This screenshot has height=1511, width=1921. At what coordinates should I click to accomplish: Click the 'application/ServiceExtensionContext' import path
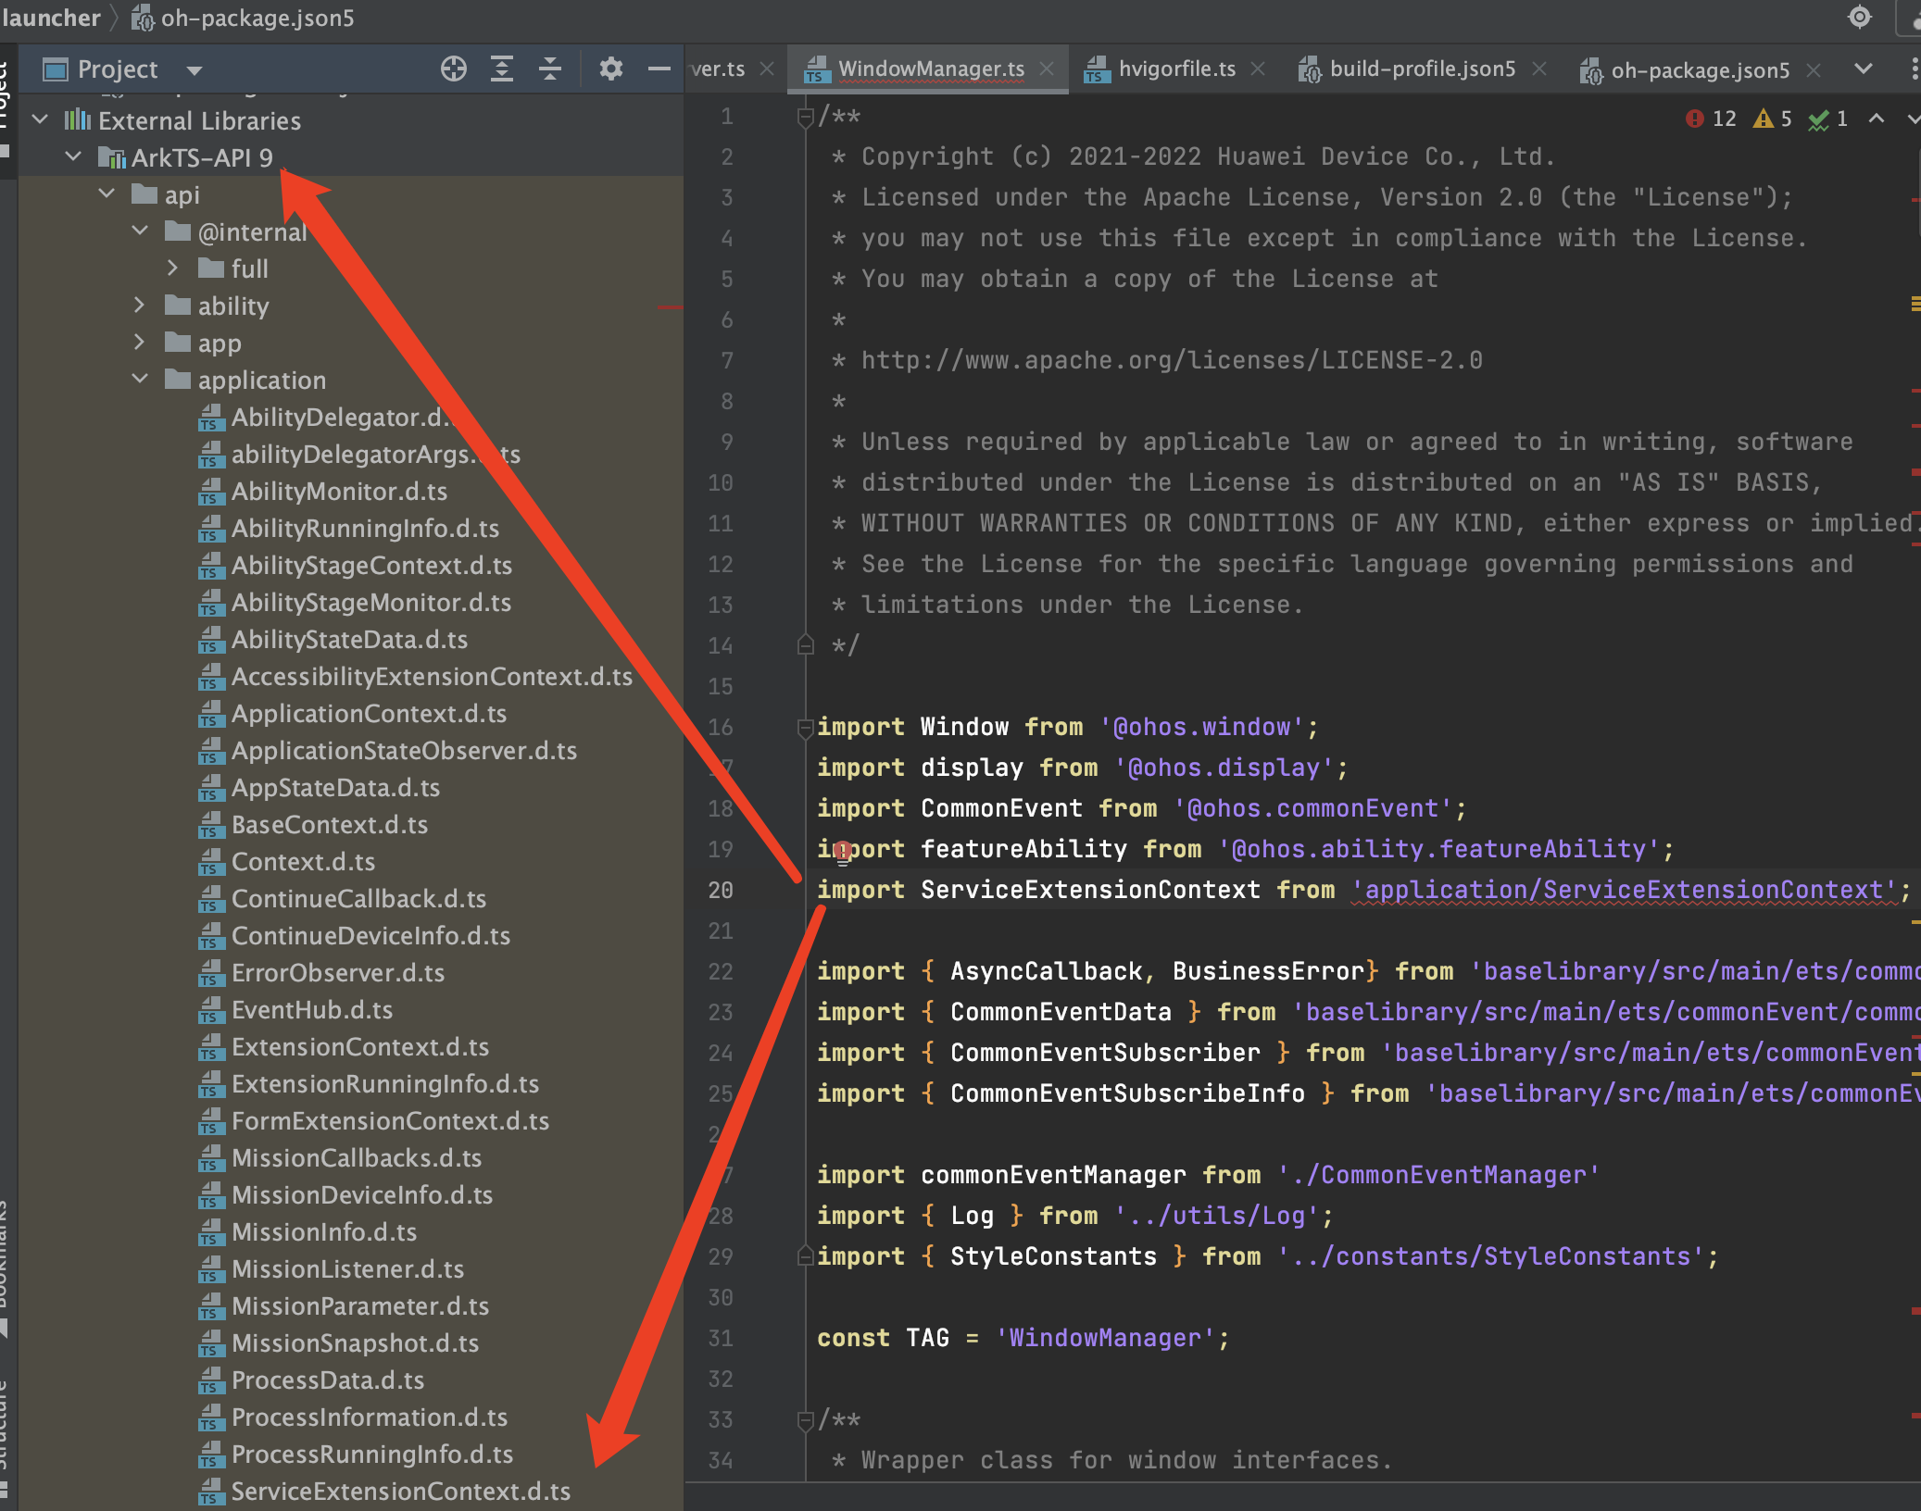[1624, 890]
